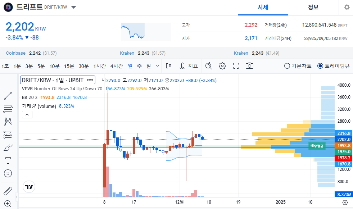Select the 1분 timeframe
353x209 pixels.
pyautogui.click(x=17, y=66)
